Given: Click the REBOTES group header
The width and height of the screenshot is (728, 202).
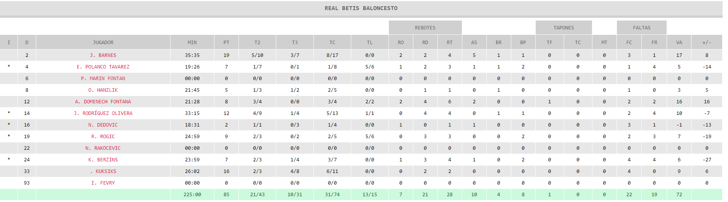Looking at the screenshot, I should pos(425,28).
